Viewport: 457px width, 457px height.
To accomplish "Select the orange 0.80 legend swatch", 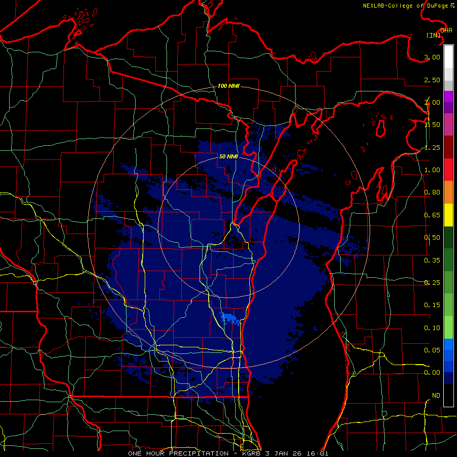I will click(448, 192).
